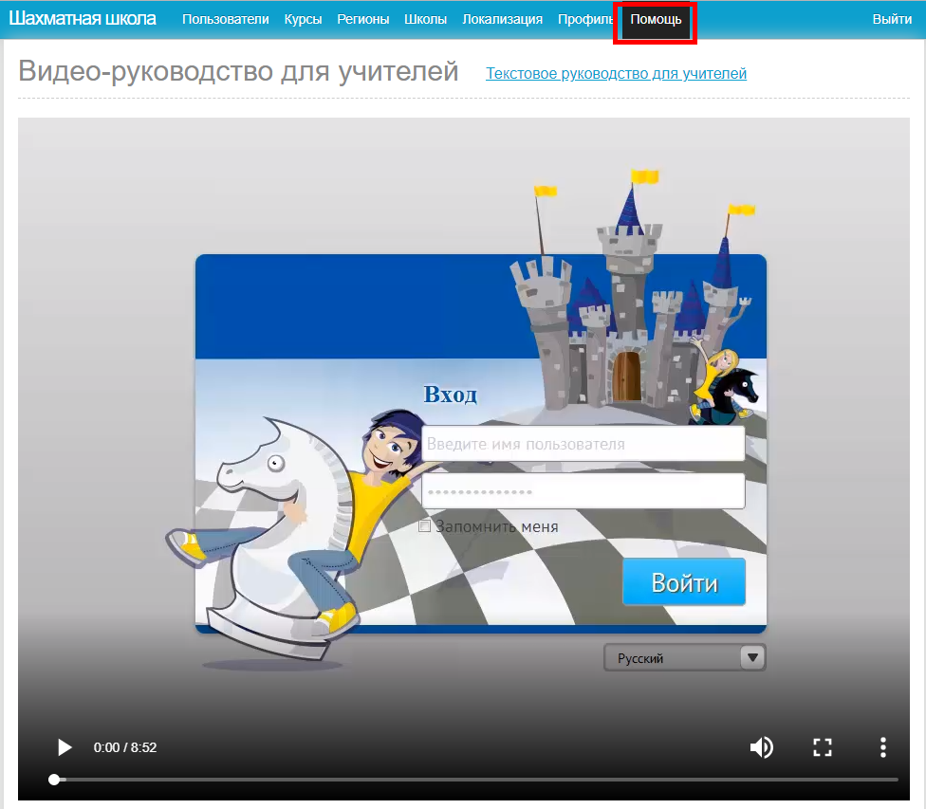Image resolution: width=926 pixels, height=809 pixels.
Task: Go to Курсы section
Action: 303,20
